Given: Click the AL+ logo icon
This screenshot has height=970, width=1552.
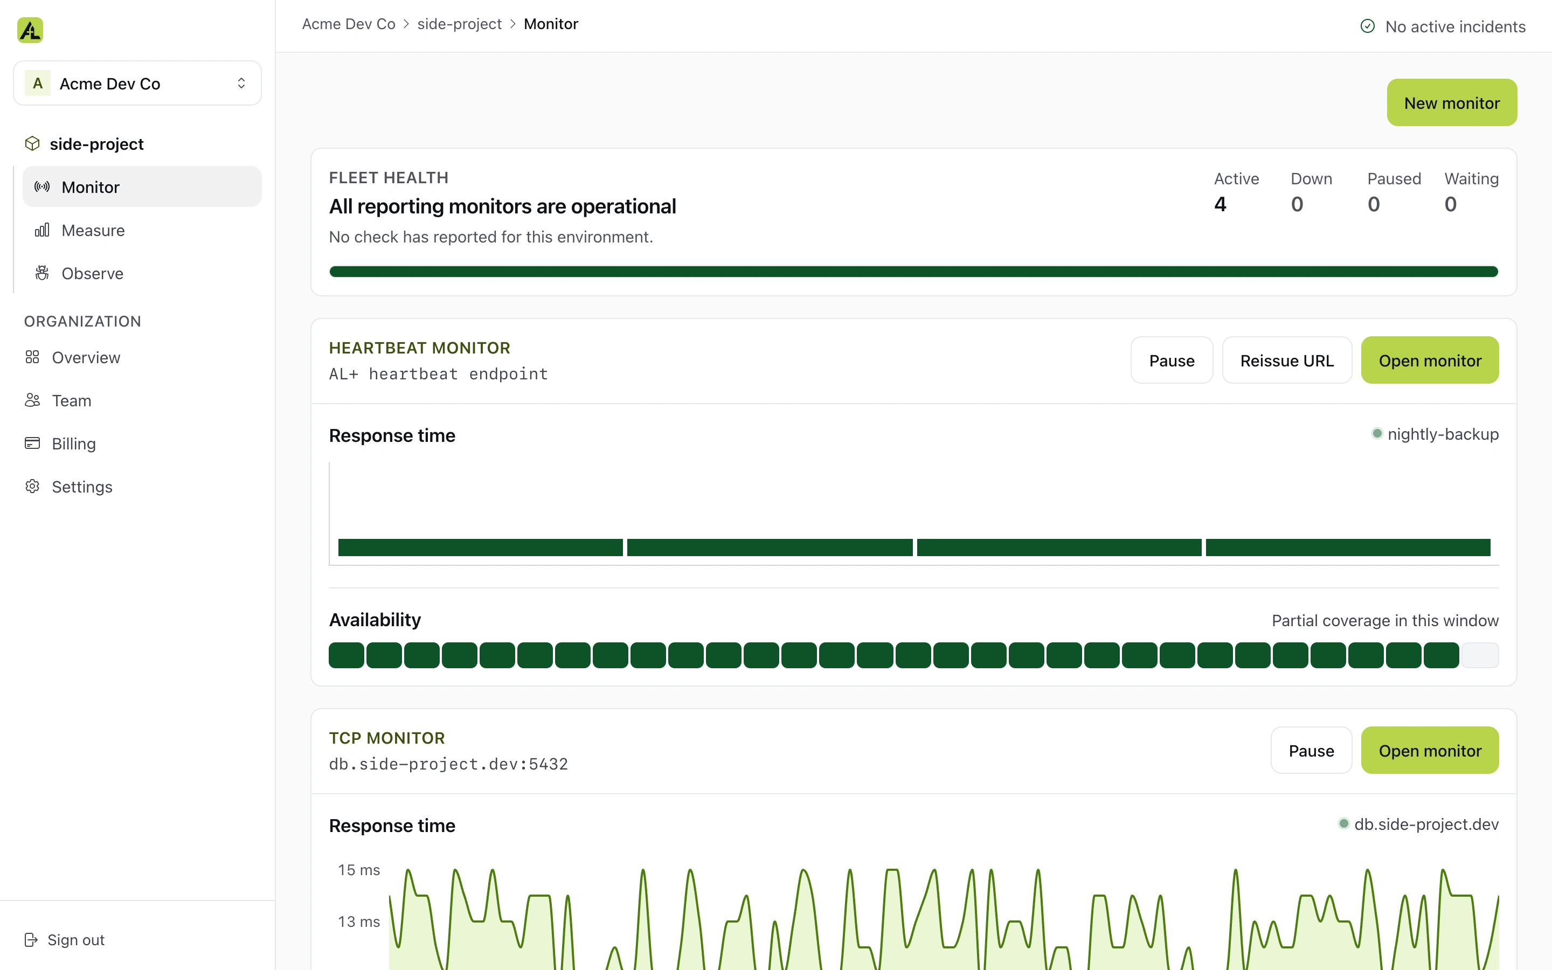Looking at the screenshot, I should click(x=30, y=30).
